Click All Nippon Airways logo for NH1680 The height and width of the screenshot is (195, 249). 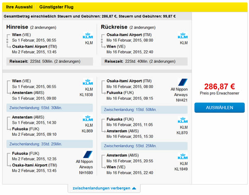(x=88, y=154)
